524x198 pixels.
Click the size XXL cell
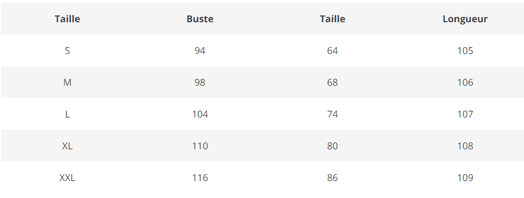click(x=67, y=178)
